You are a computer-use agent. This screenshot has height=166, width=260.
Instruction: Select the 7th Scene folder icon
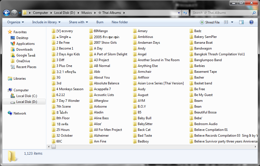pos(53,107)
